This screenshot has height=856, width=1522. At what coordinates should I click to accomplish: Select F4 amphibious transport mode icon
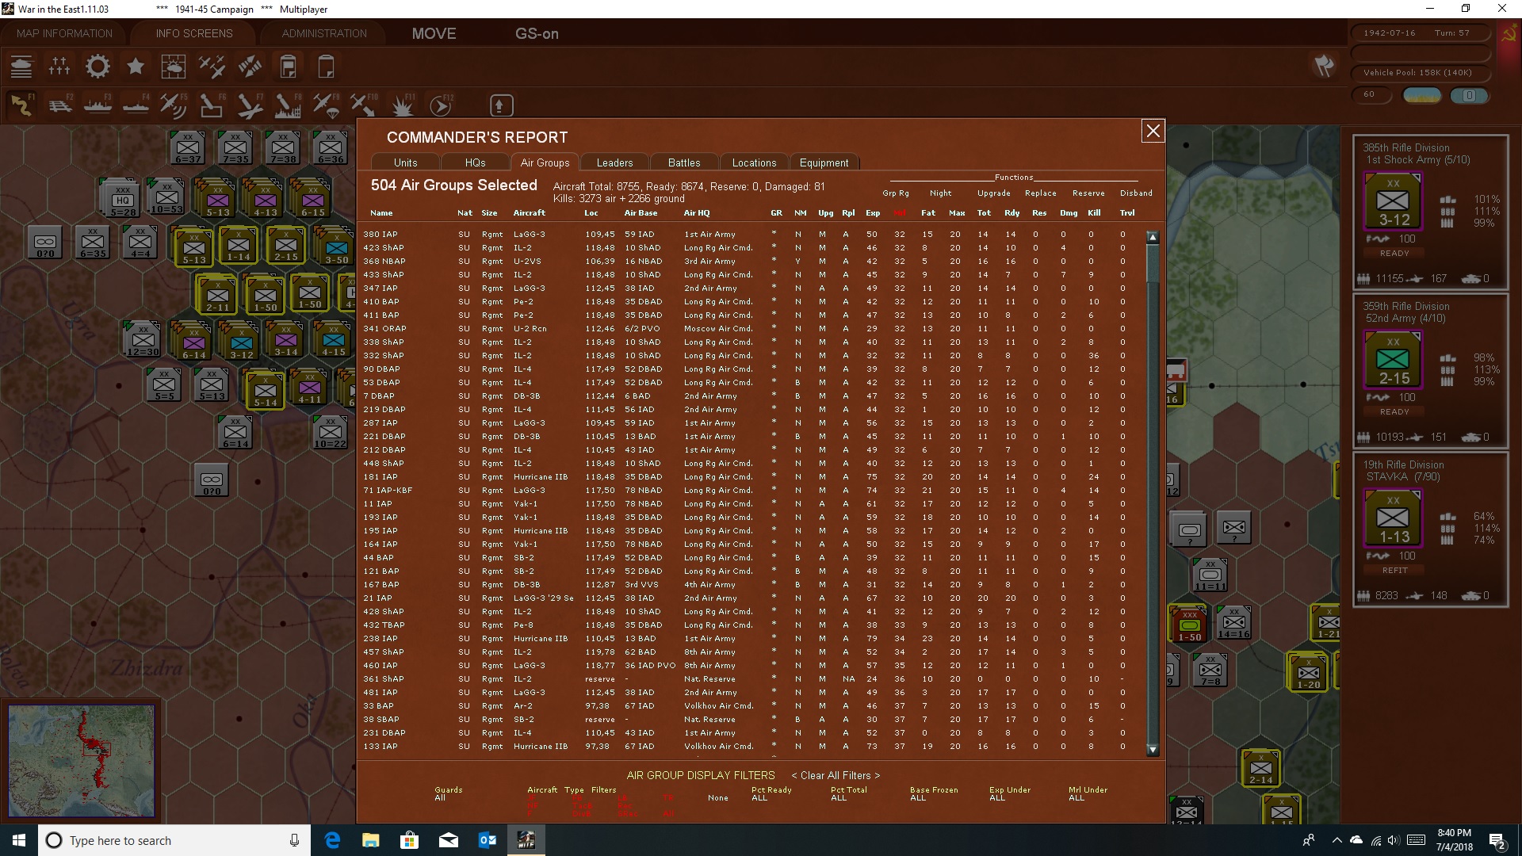click(x=136, y=105)
